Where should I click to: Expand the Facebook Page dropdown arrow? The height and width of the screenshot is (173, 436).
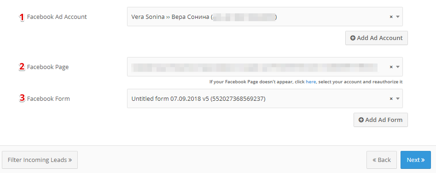click(x=398, y=67)
